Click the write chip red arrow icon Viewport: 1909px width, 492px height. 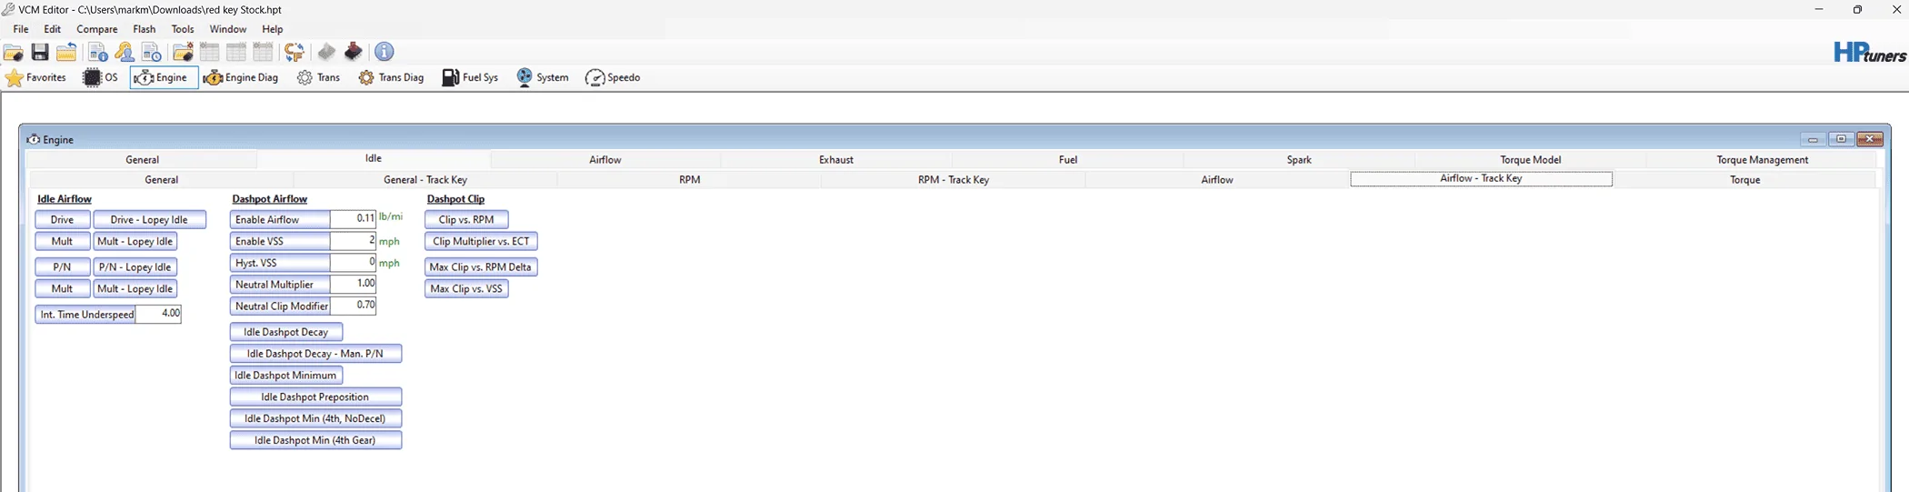click(354, 52)
